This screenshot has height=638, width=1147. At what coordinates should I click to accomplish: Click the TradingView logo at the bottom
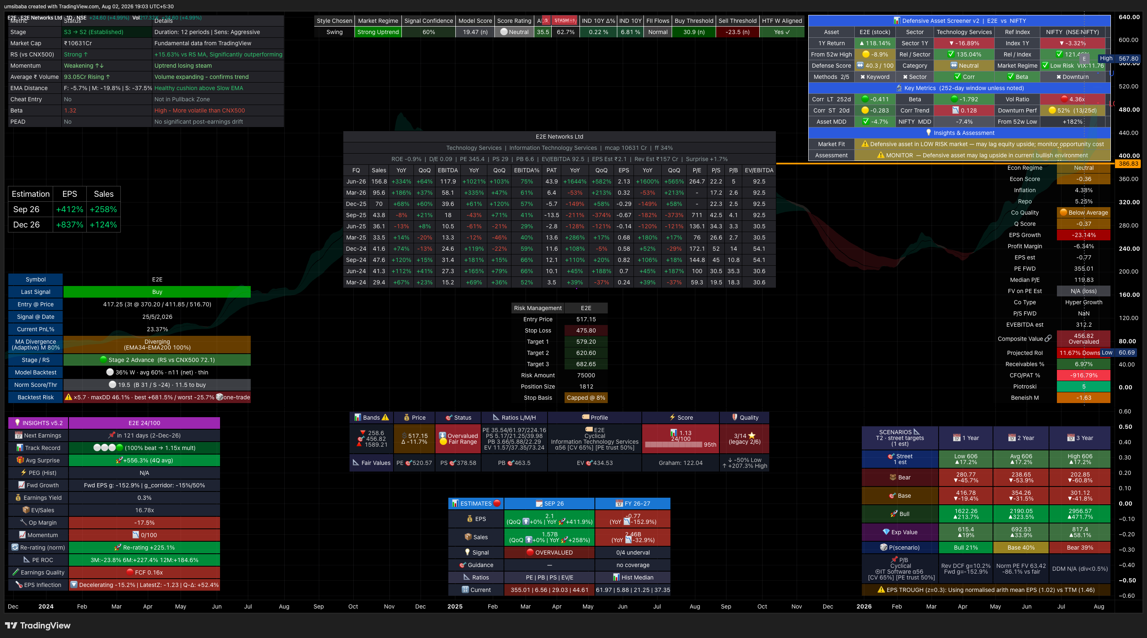37,626
